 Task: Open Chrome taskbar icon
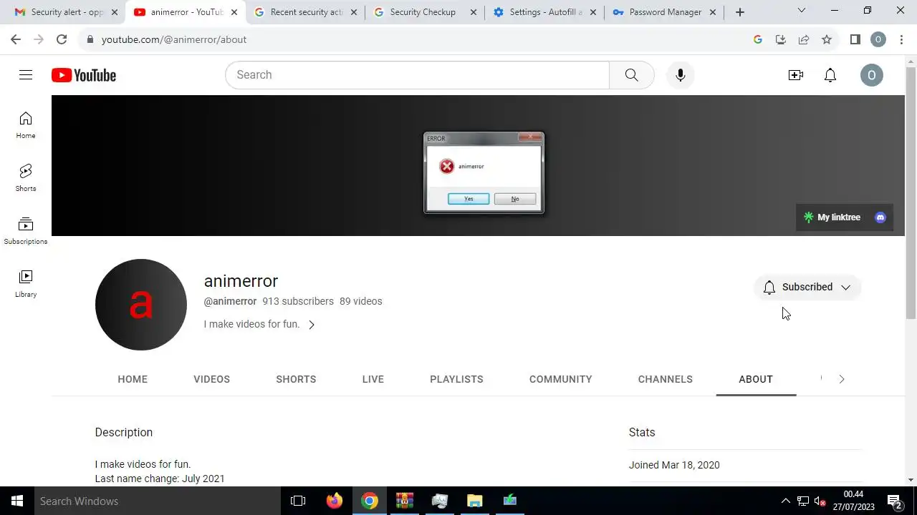point(370,501)
